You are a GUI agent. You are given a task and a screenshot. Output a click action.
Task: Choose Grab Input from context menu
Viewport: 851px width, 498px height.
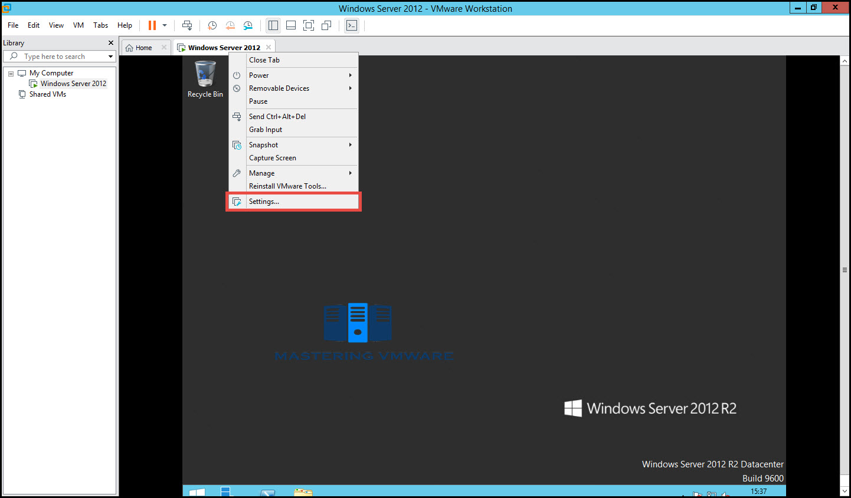(293, 130)
